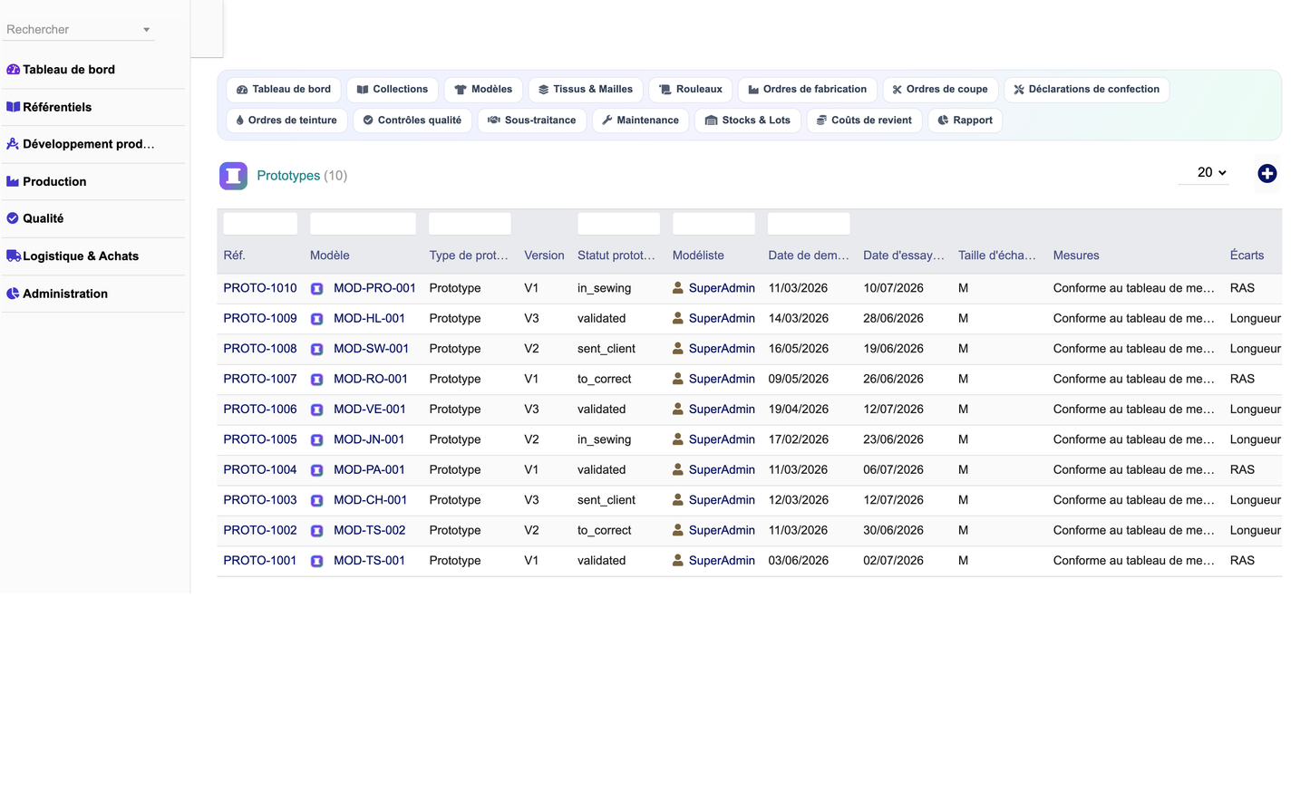The width and height of the screenshot is (1310, 810).
Task: Click the model icon beside MOD-TS-002
Action: (317, 531)
